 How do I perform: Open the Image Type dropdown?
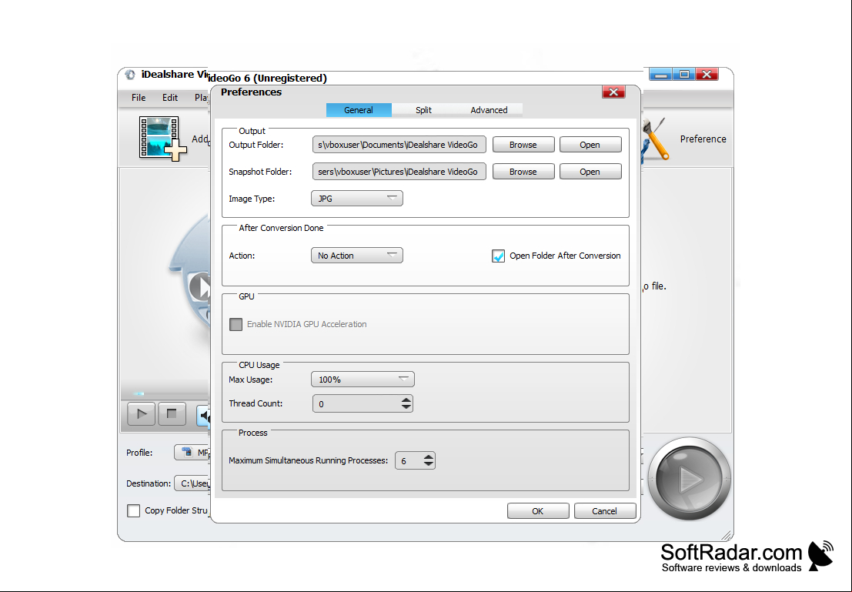[x=357, y=199]
